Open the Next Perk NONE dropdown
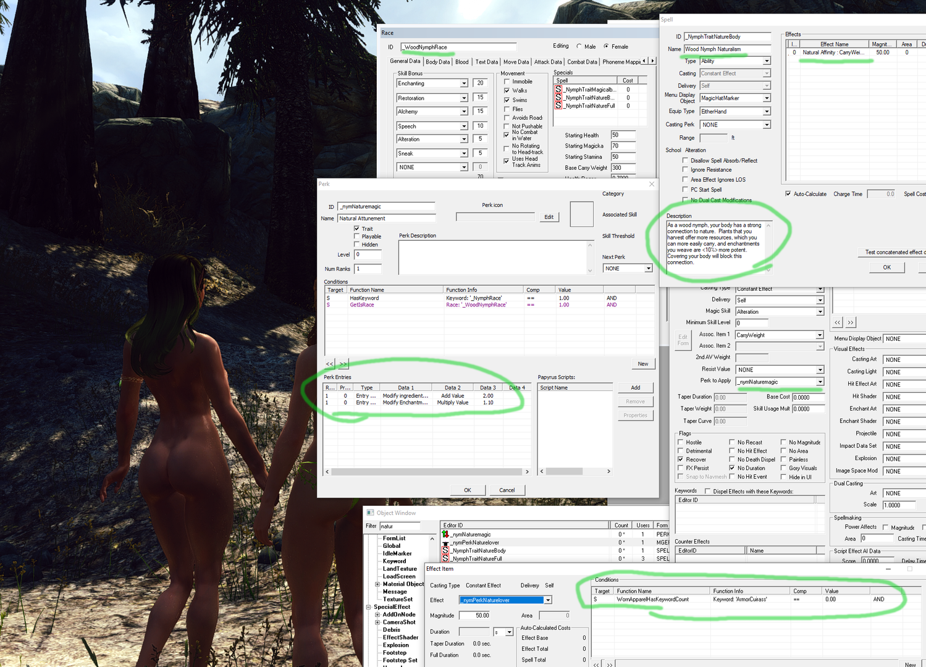The image size is (926, 667). (648, 269)
